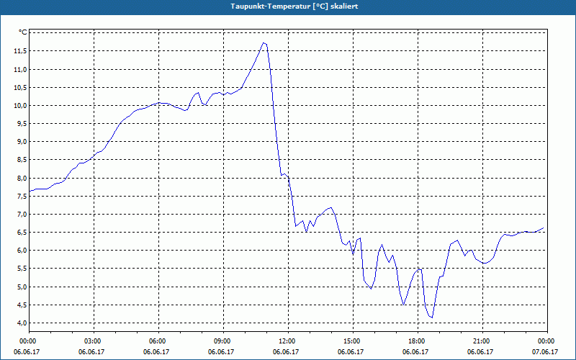Select the 9,5 y-axis label

(22, 123)
